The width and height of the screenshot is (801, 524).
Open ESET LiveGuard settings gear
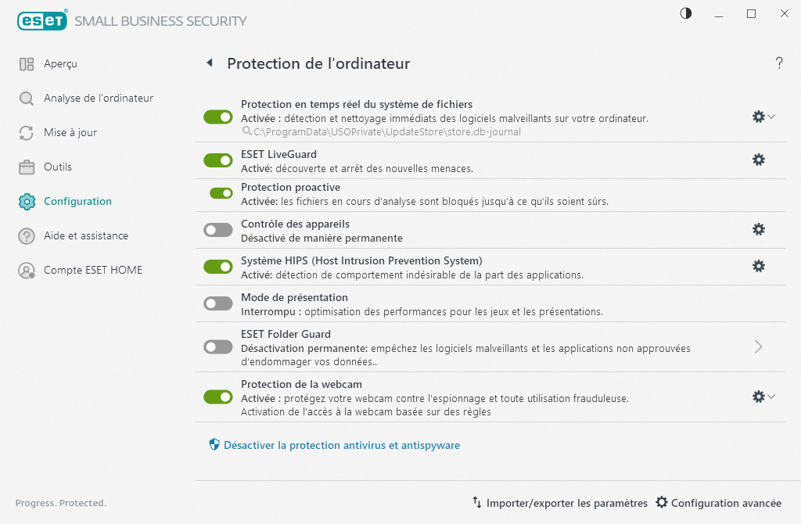[x=758, y=160]
